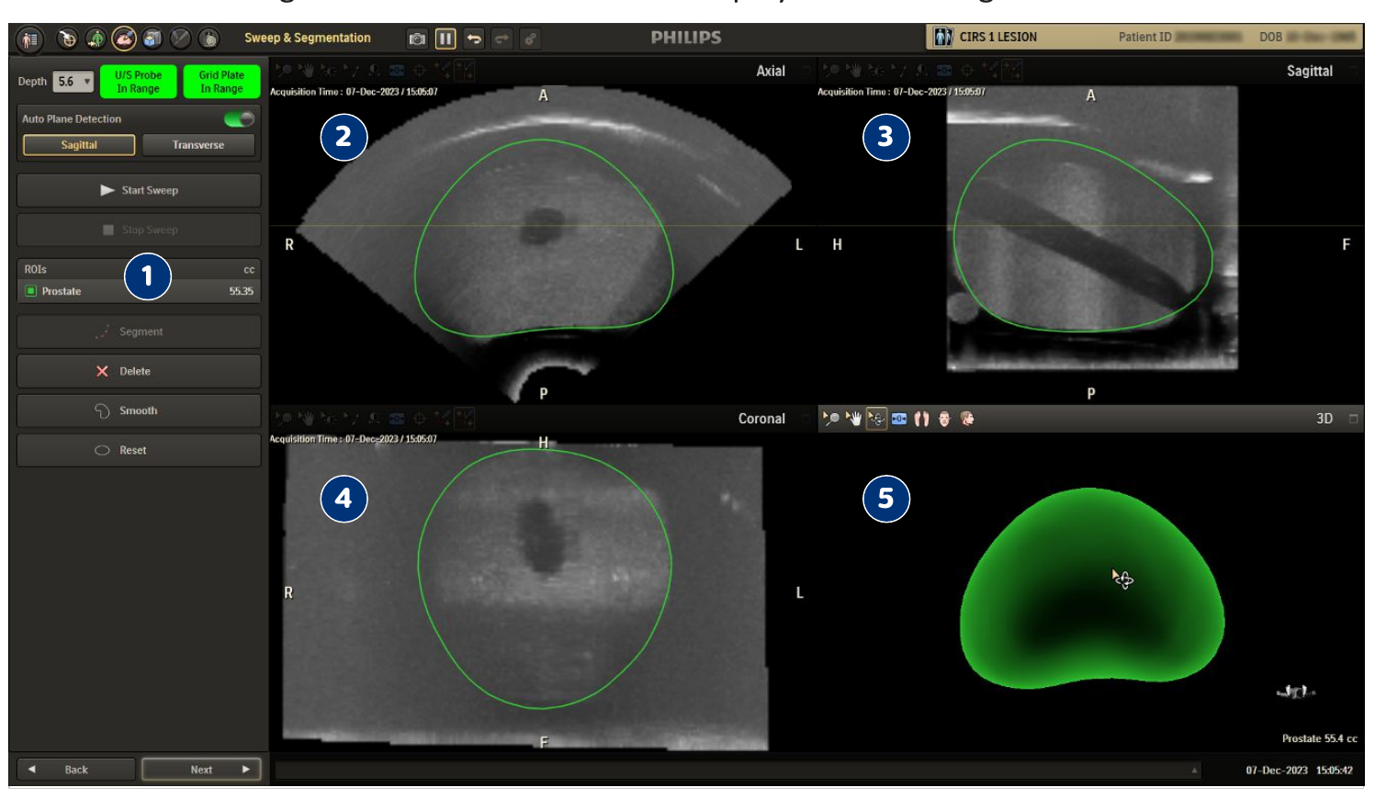The image size is (1375, 810).
Task: Click the last workflow step icon in top bar
Action: (x=209, y=39)
